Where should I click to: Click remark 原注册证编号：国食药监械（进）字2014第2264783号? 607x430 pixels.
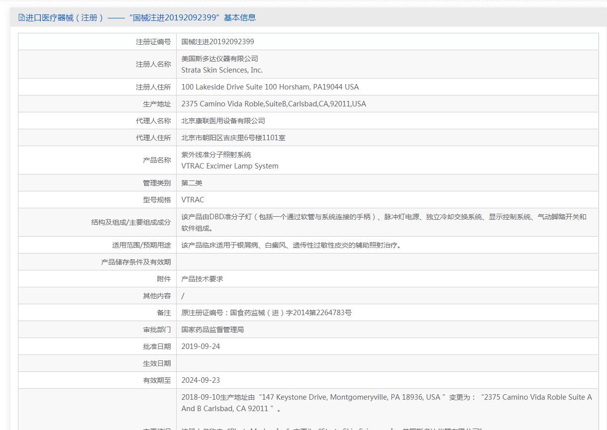[266, 313]
